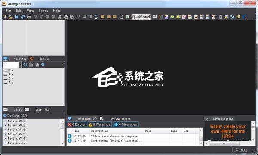Click the QuickSearch input field
This screenshot has height=155, width=258.
tap(141, 17)
